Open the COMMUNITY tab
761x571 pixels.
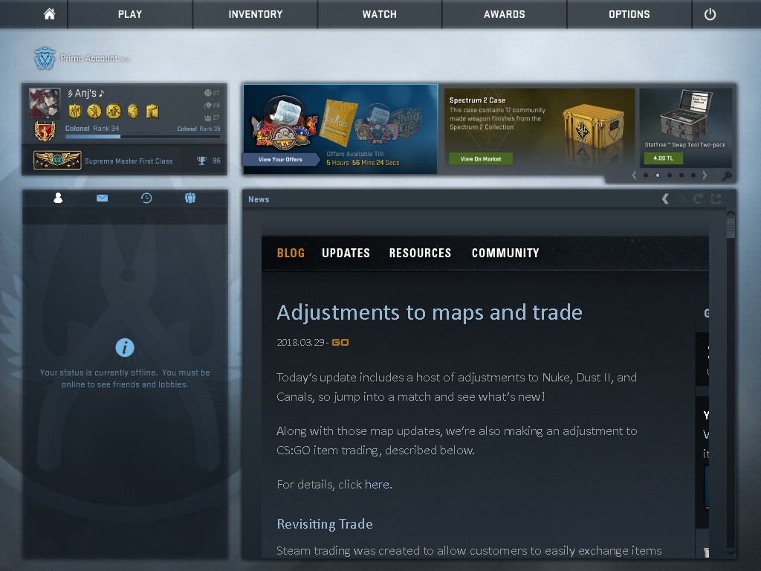[505, 253]
